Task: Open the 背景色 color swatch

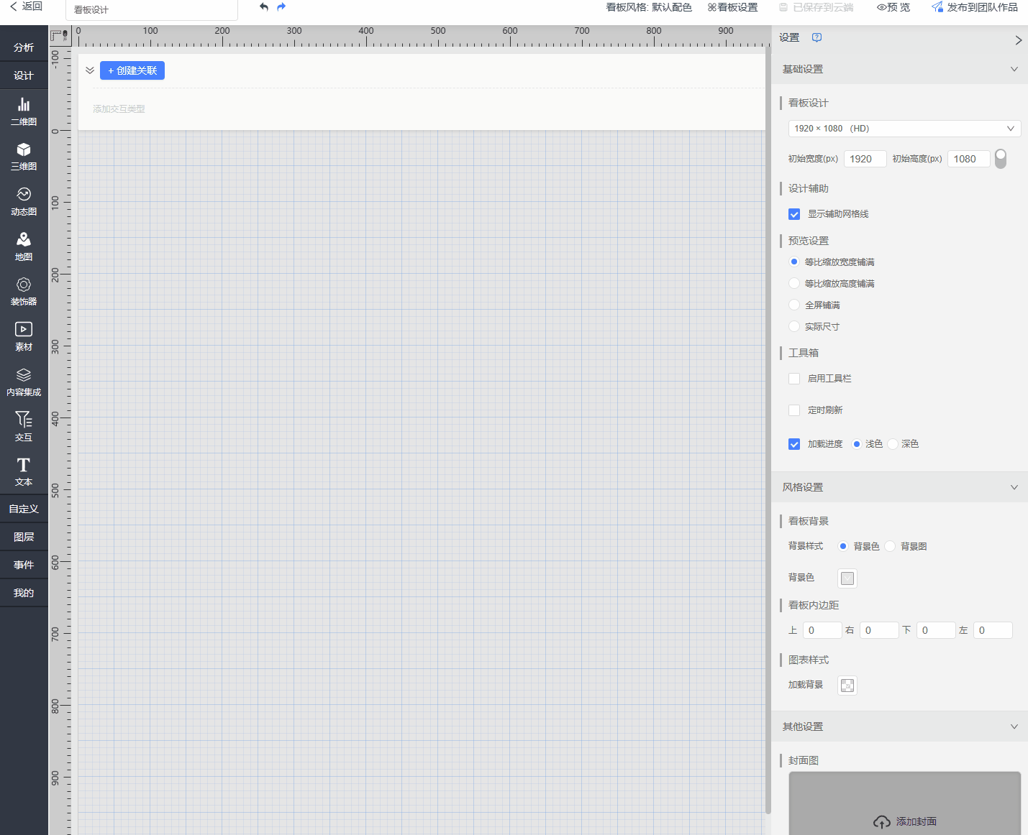Action: click(847, 578)
